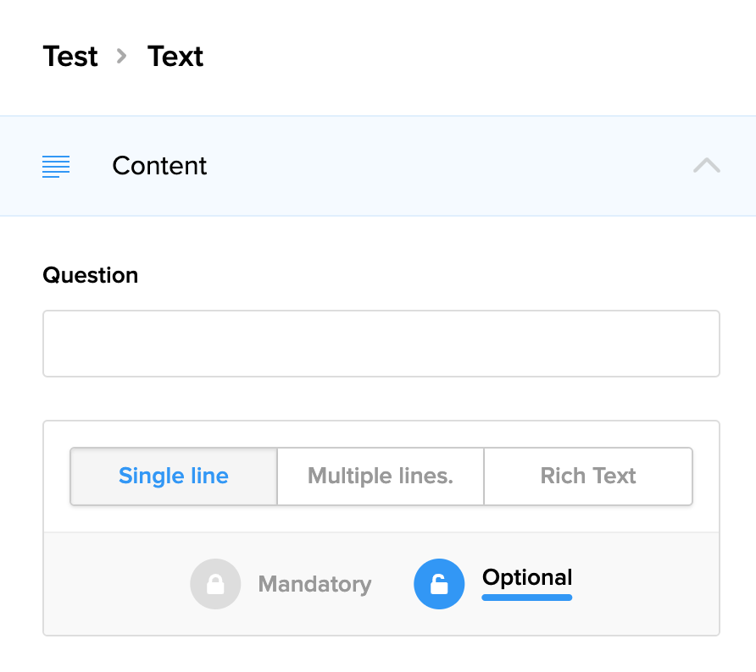This screenshot has width=756, height=672.
Task: Switch to Multiple lines answer type
Action: (381, 476)
